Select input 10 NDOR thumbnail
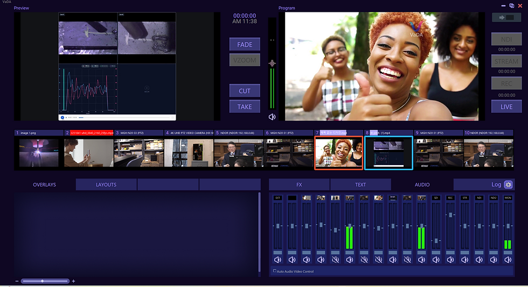The height and width of the screenshot is (287, 528). [488, 153]
